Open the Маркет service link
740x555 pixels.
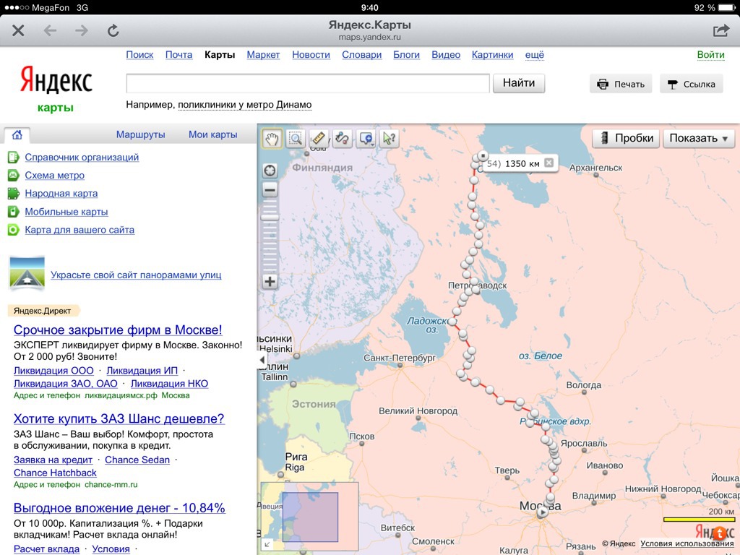point(263,55)
